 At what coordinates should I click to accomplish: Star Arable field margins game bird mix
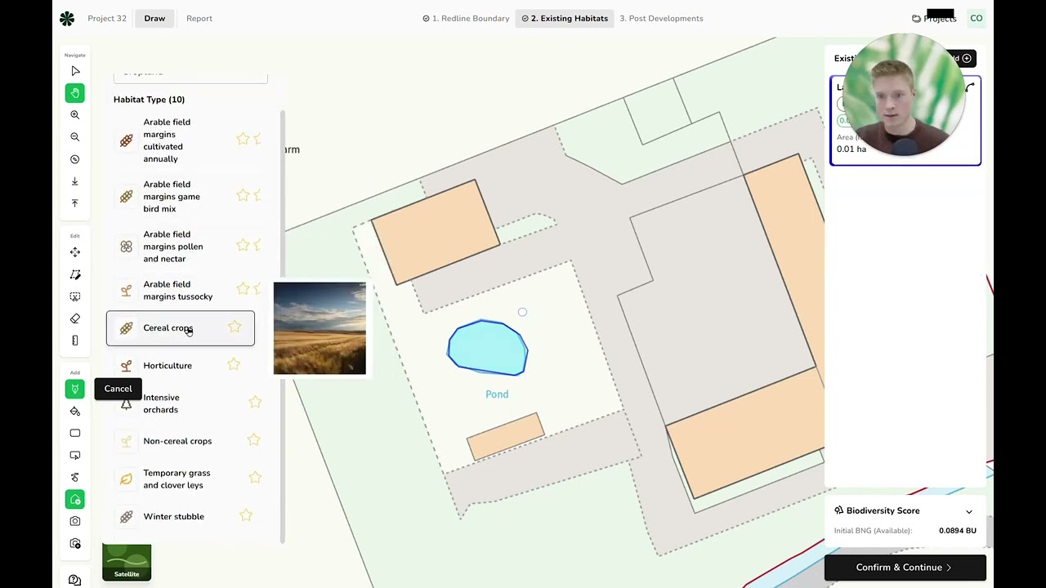pyautogui.click(x=243, y=195)
